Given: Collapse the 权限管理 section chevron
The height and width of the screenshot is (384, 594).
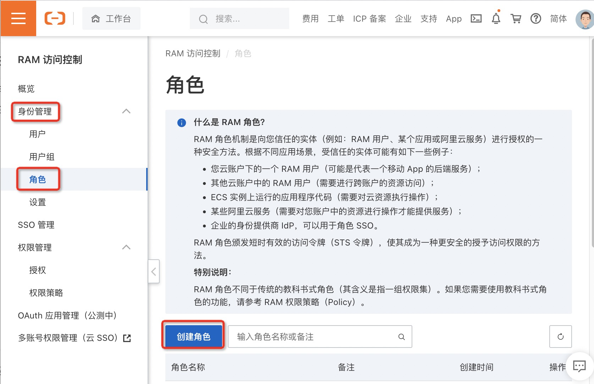Looking at the screenshot, I should point(126,247).
